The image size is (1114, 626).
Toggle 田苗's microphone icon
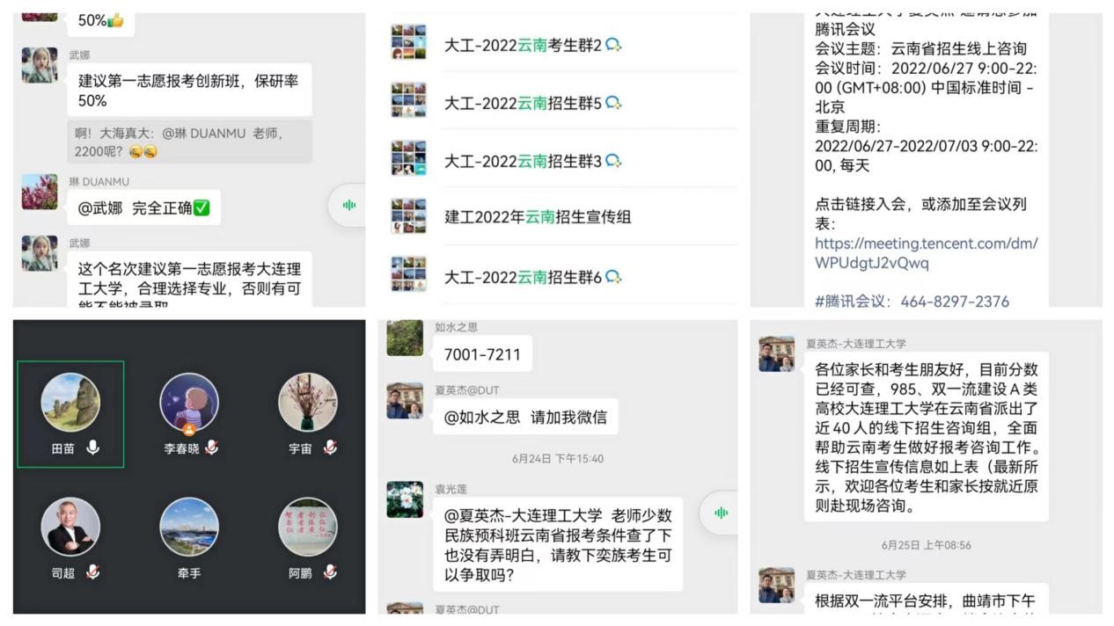pyautogui.click(x=92, y=448)
